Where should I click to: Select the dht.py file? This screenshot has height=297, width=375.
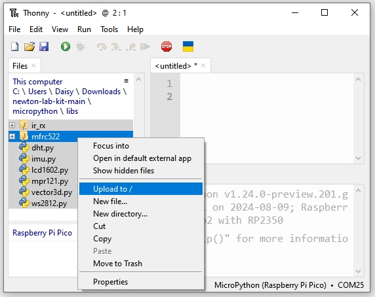[x=43, y=148]
